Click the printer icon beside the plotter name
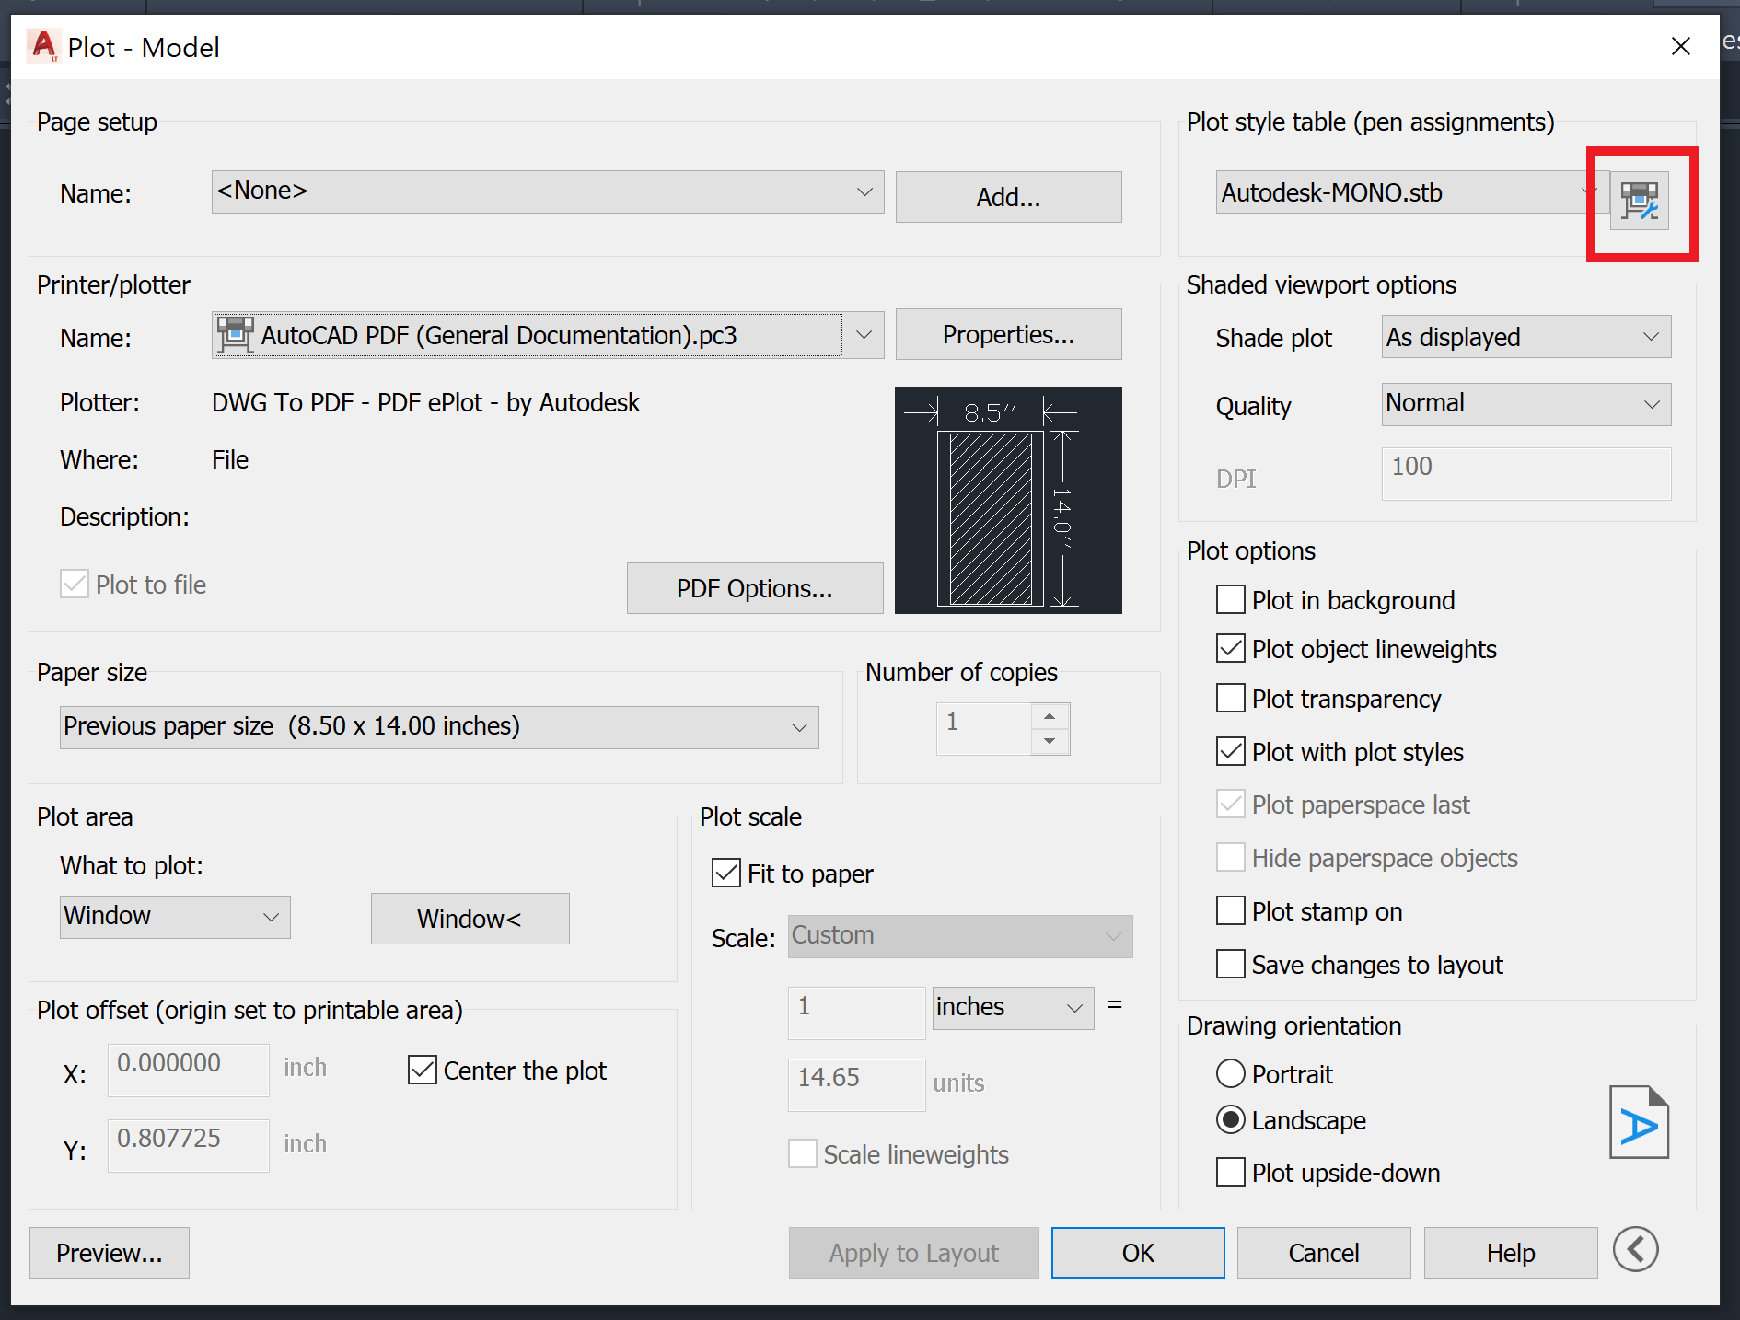 click(236, 334)
